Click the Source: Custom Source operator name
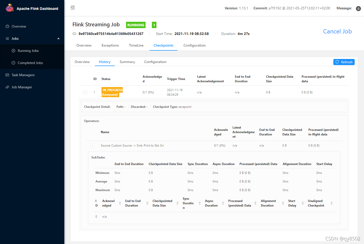The image size is (364, 244). click(132, 146)
